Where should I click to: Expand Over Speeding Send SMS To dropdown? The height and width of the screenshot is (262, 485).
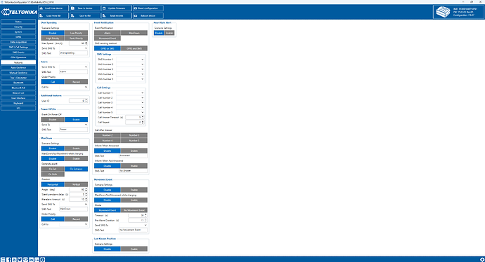[x=74, y=48]
